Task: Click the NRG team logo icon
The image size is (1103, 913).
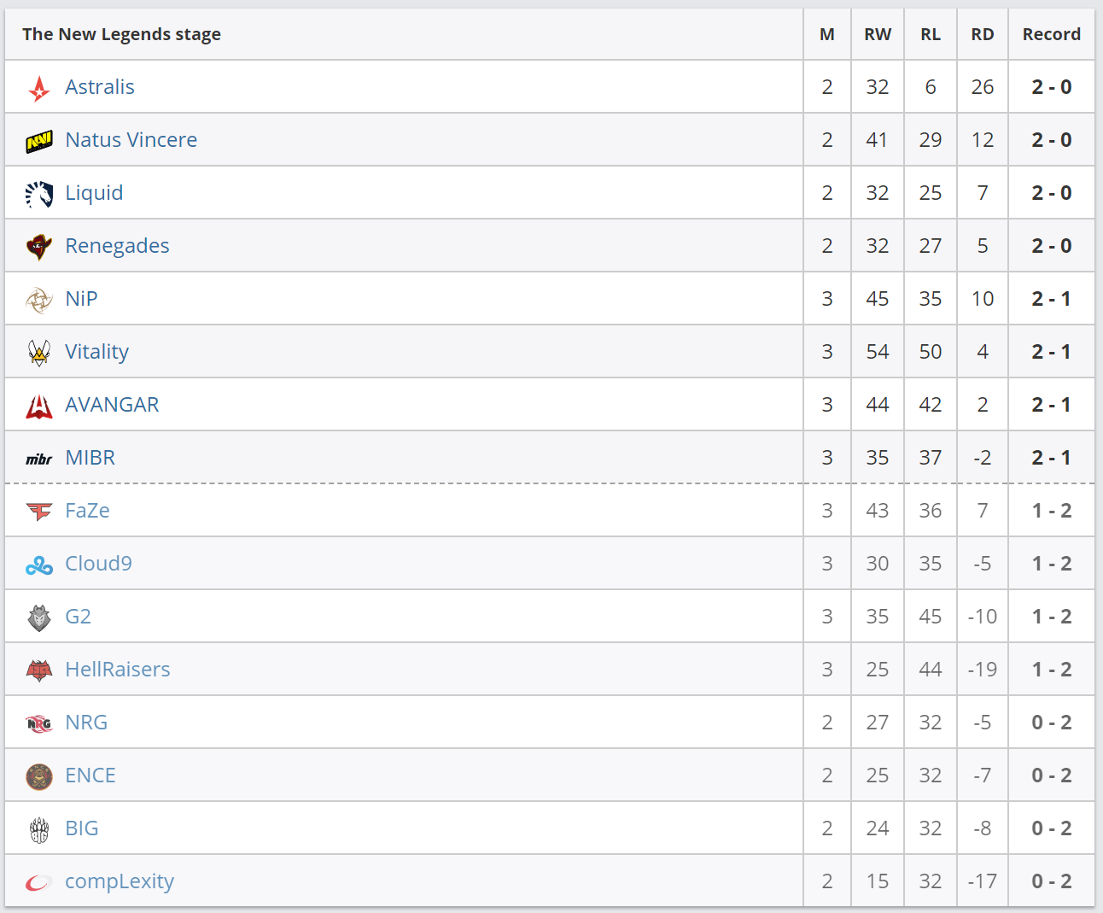Action: click(x=39, y=723)
